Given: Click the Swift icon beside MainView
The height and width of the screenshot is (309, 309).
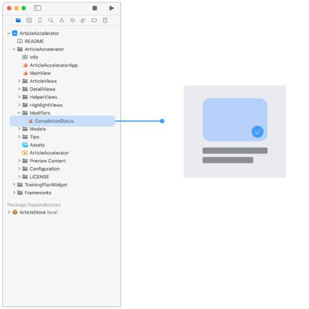Looking at the screenshot, I should (x=25, y=73).
